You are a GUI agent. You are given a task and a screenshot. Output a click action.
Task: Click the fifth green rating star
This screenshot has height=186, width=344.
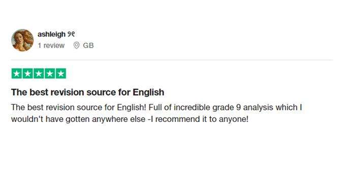[x=61, y=74]
